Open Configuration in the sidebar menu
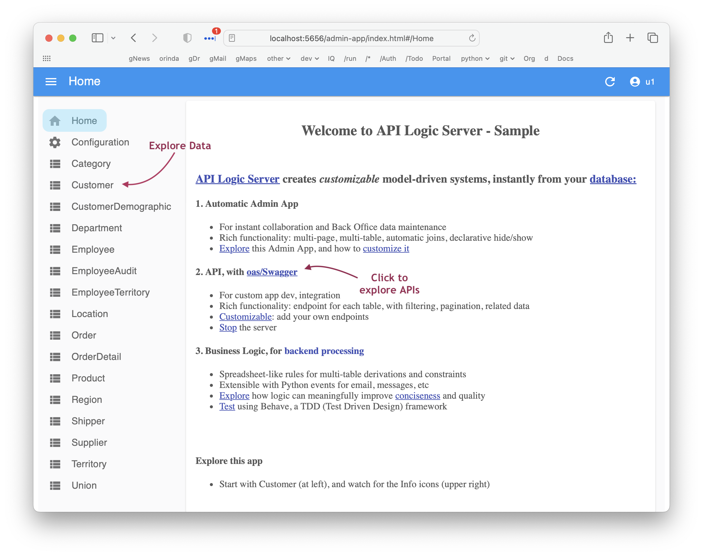Screen dimensions: 703x556 [100, 142]
